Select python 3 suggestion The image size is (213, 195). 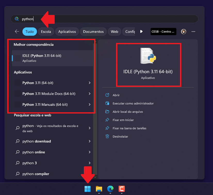(x=53, y=163)
